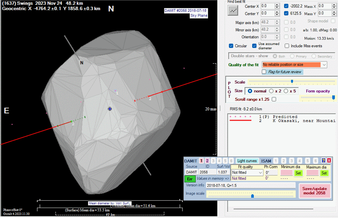Viewport: 338px width, 218px height.
Task: Click Set beside Minimum dia
Action: (298, 173)
